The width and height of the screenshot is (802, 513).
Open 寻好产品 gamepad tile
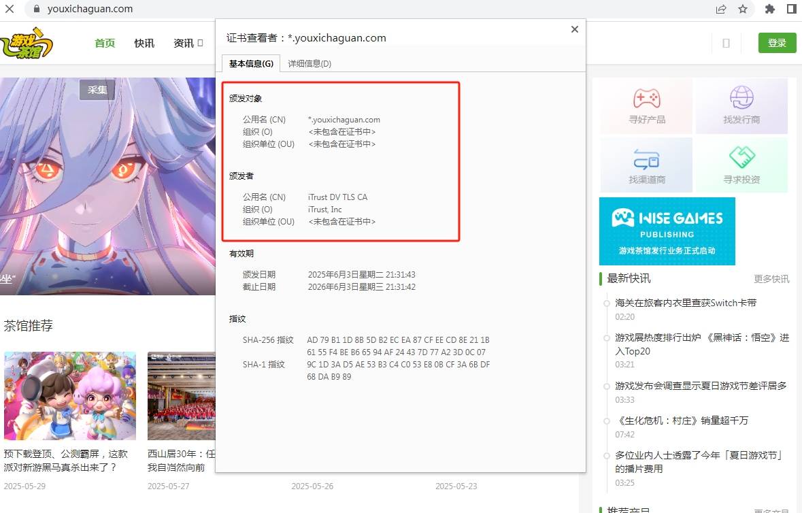click(646, 106)
